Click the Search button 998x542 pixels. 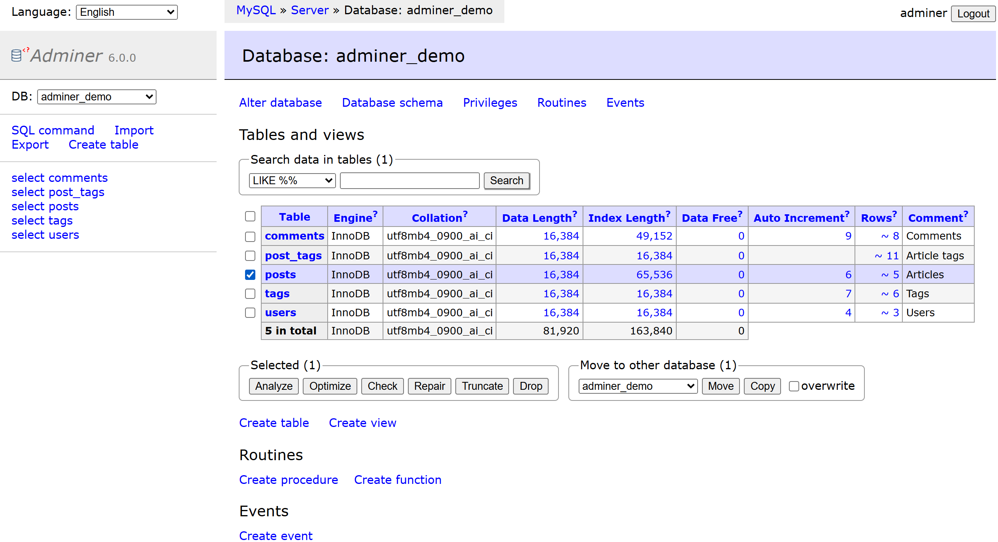507,181
